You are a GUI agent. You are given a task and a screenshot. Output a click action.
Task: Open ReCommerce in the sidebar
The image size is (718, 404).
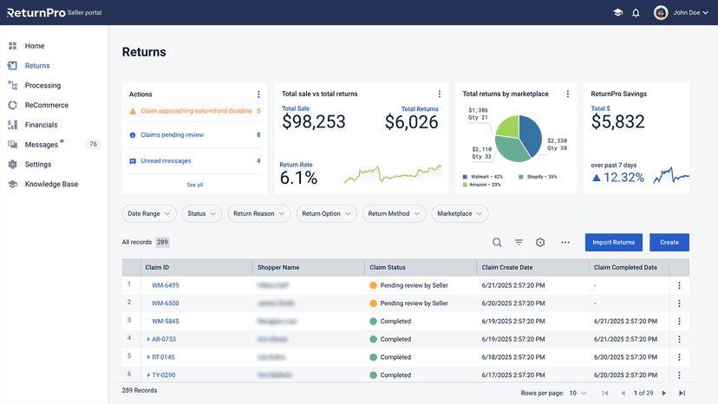(46, 105)
